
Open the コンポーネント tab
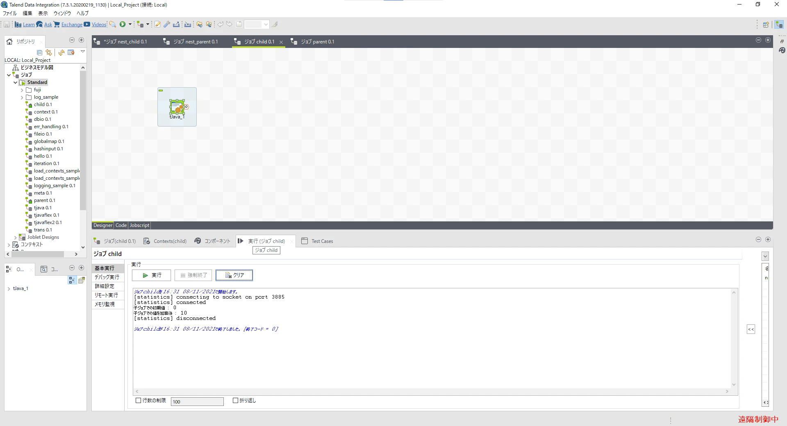coord(212,241)
